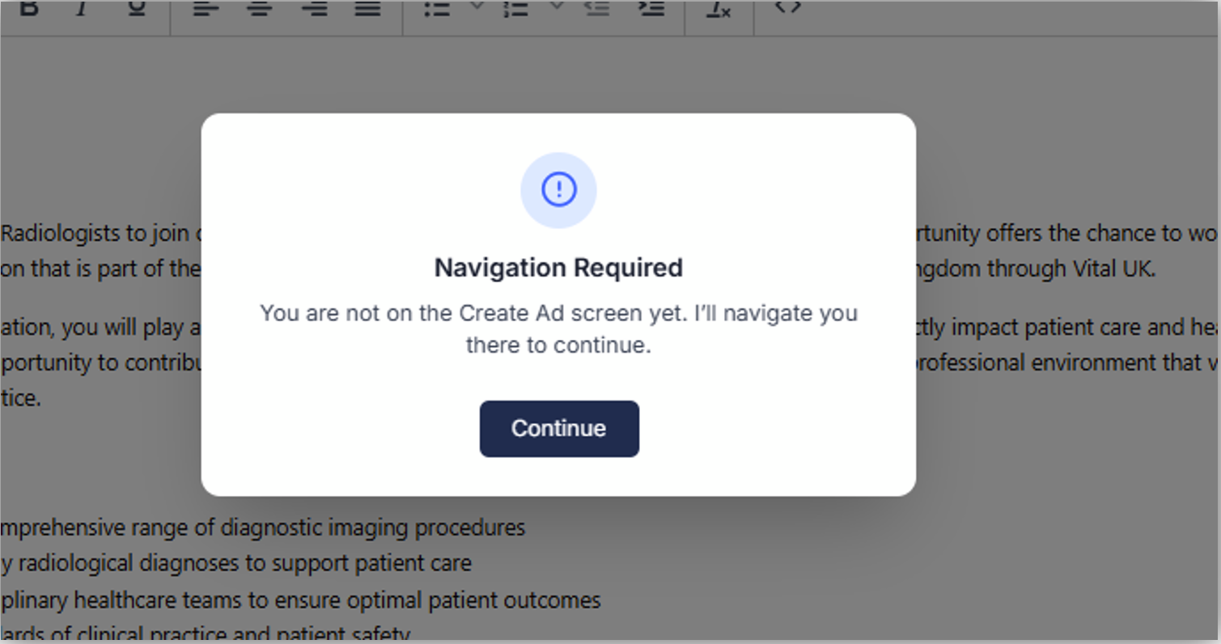Increase the paragraph indent
1221x644 pixels.
[651, 8]
